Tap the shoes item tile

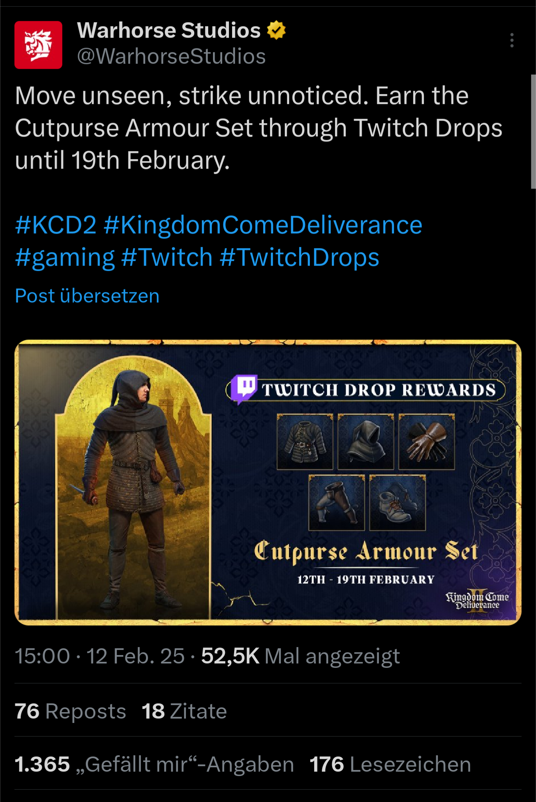click(398, 502)
